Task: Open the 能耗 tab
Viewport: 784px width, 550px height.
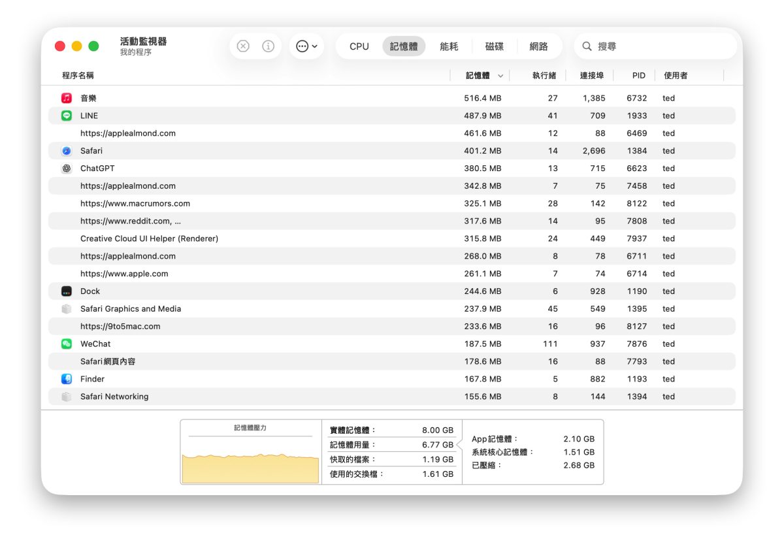Action: point(449,46)
